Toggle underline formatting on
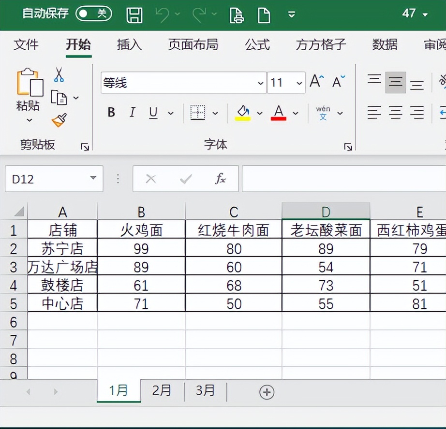 click(153, 113)
